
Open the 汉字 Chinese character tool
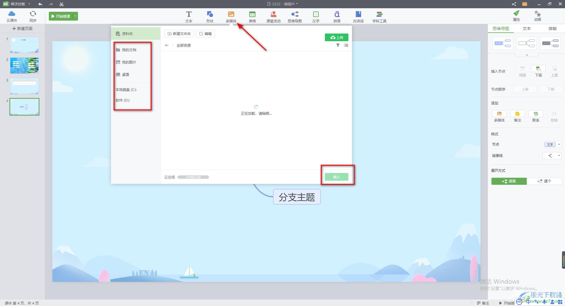(x=316, y=17)
